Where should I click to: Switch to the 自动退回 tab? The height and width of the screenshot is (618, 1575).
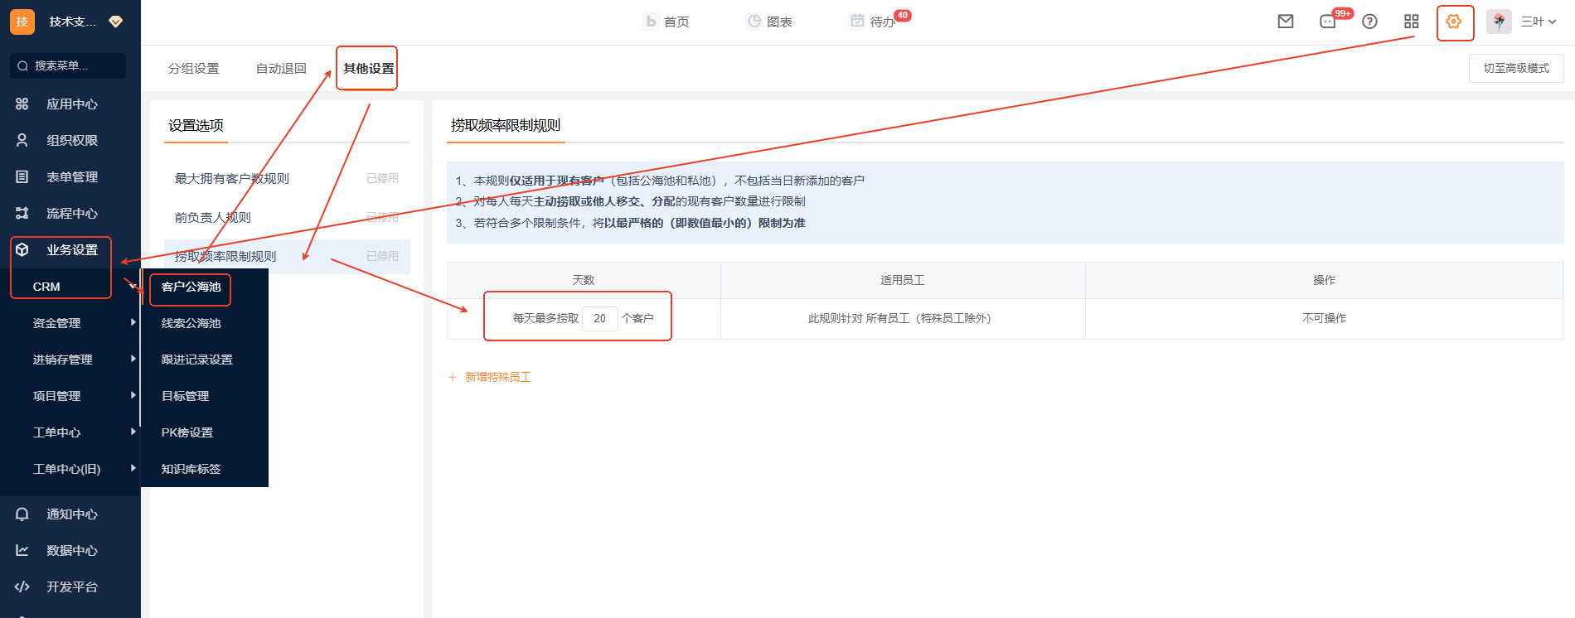pos(281,68)
